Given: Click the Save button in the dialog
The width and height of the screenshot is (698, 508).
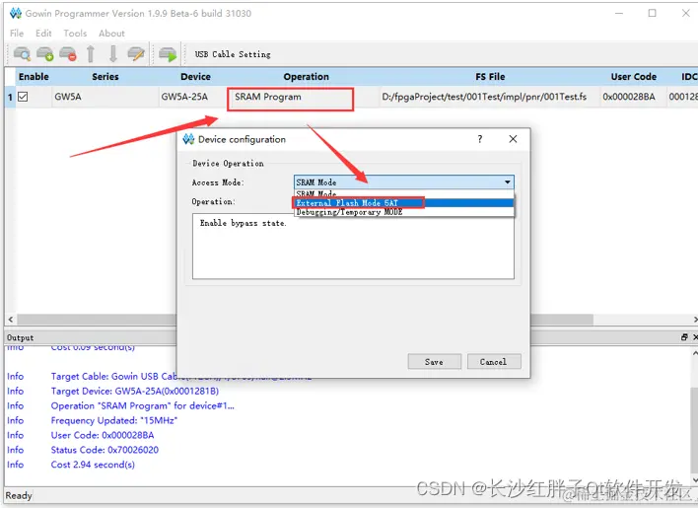Looking at the screenshot, I should click(434, 362).
